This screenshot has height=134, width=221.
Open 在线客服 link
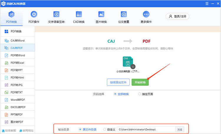tap(9, 131)
